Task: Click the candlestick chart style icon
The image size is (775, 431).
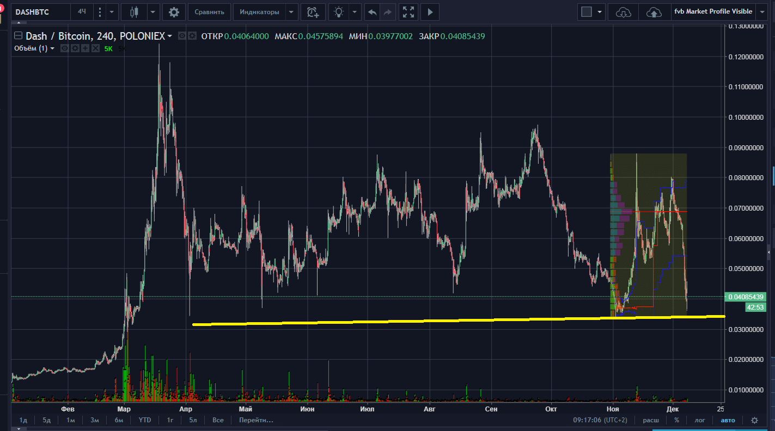Action: point(134,11)
